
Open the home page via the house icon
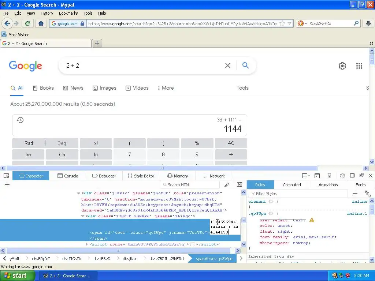(41, 23)
